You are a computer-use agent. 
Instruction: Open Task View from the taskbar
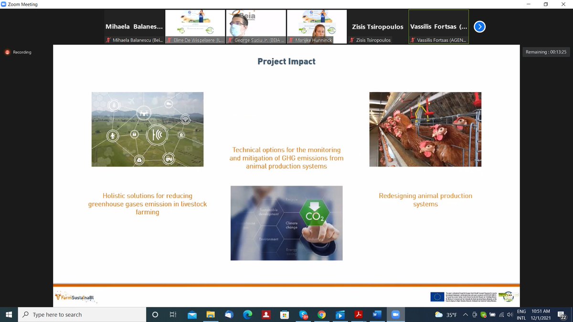pos(173,314)
